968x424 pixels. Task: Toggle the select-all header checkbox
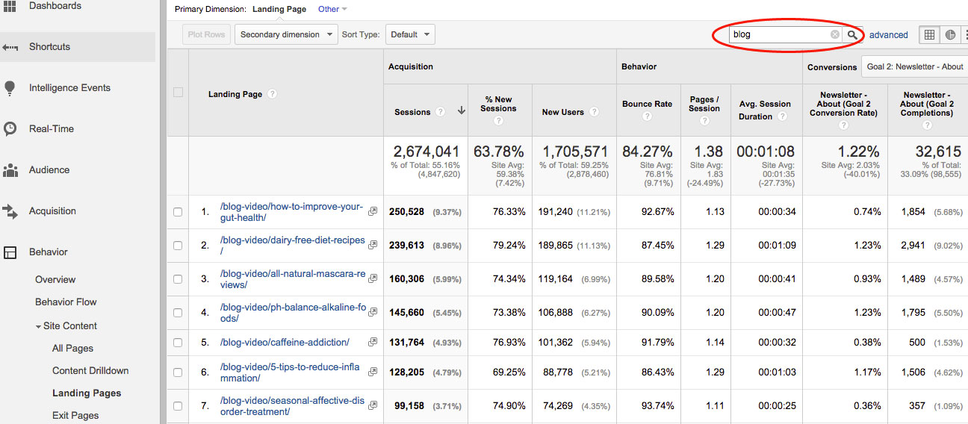(x=178, y=93)
